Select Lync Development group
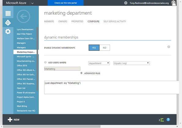 coord(25,30)
